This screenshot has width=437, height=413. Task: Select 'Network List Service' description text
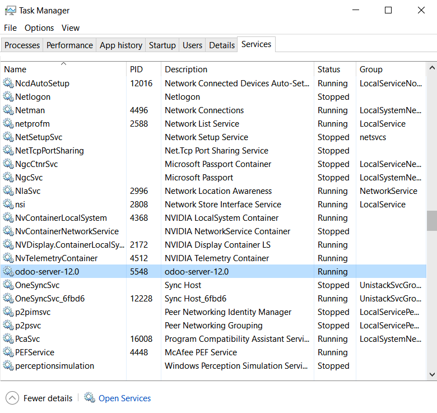point(202,124)
